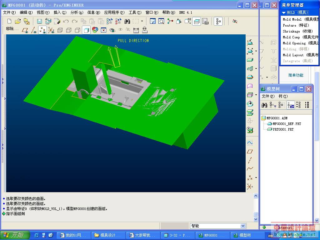Click the Windows 开始 start button
The image size is (320, 240).
(x=15, y=235)
